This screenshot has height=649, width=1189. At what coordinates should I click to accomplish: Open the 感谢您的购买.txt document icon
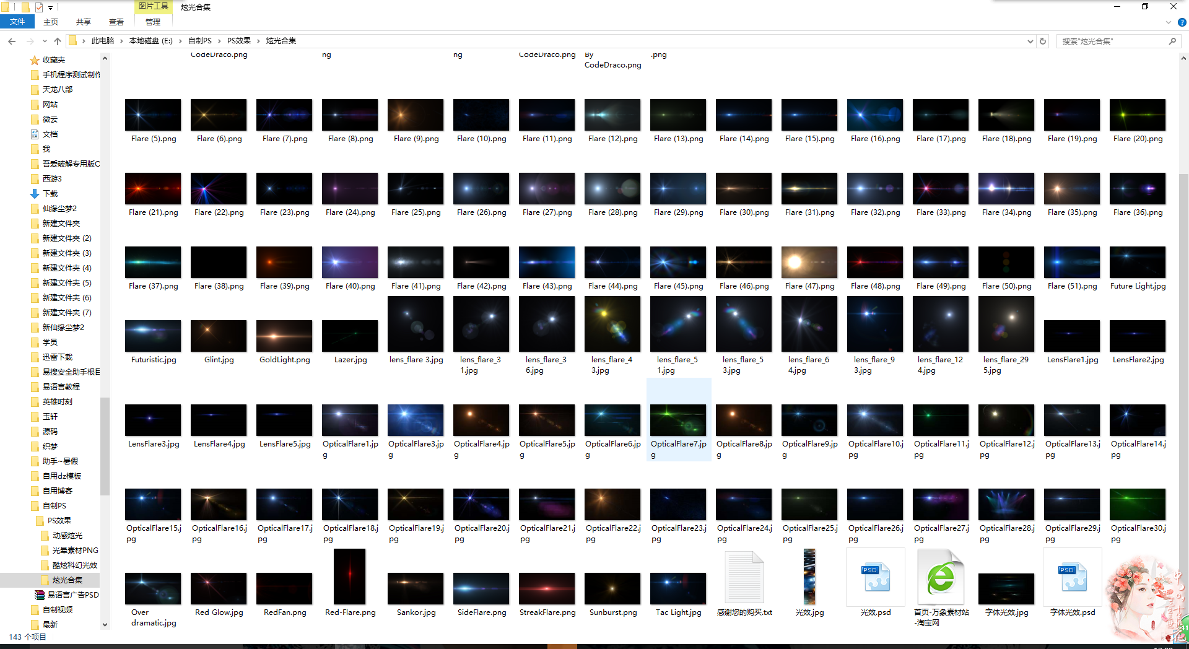[x=744, y=578]
